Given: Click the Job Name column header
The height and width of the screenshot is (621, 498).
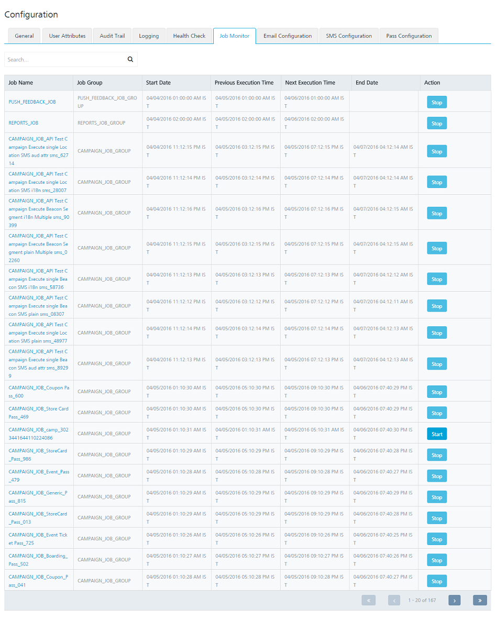Looking at the screenshot, I should coord(21,83).
